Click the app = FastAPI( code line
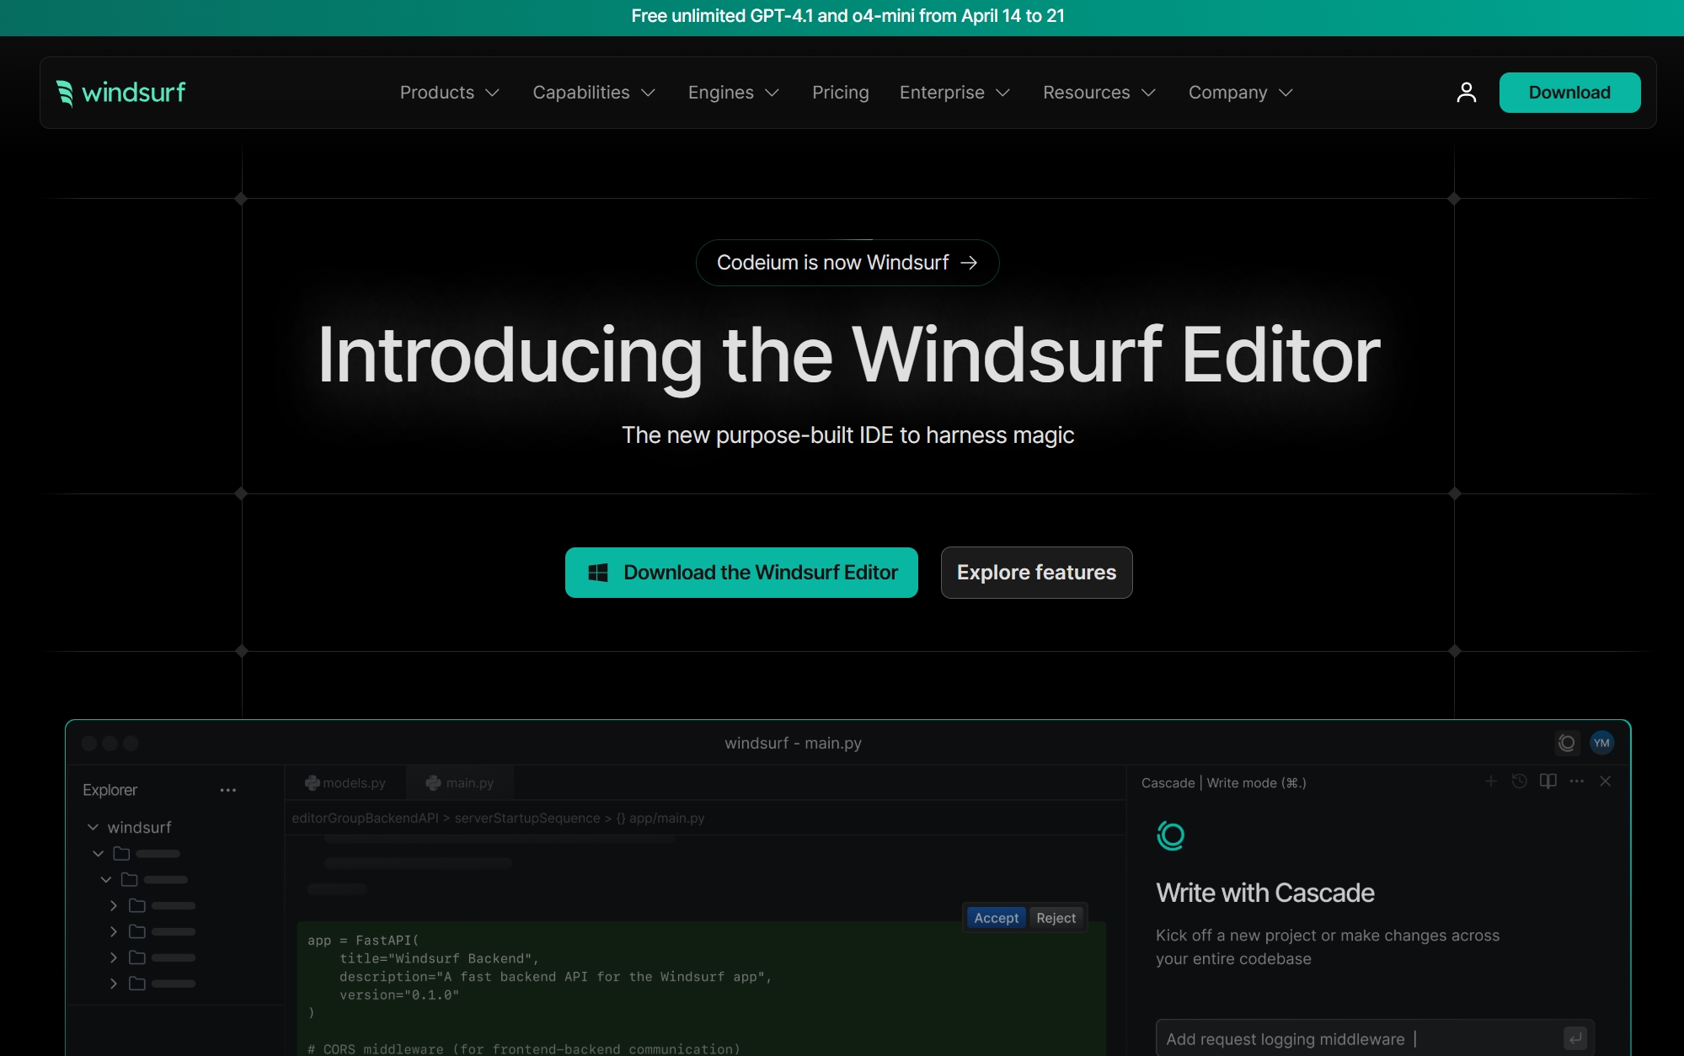The width and height of the screenshot is (1684, 1056). click(363, 940)
